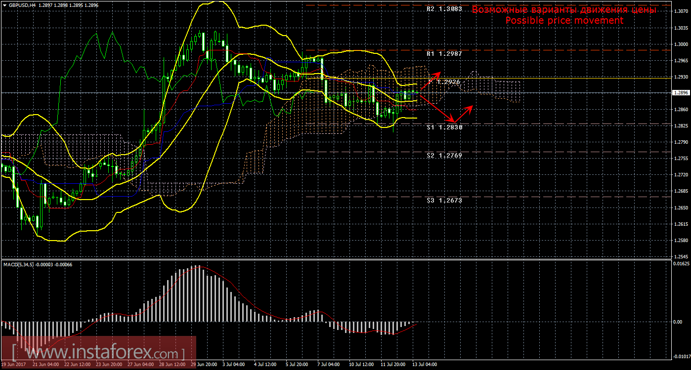Select the S3 1.2673 support label

[444, 201]
